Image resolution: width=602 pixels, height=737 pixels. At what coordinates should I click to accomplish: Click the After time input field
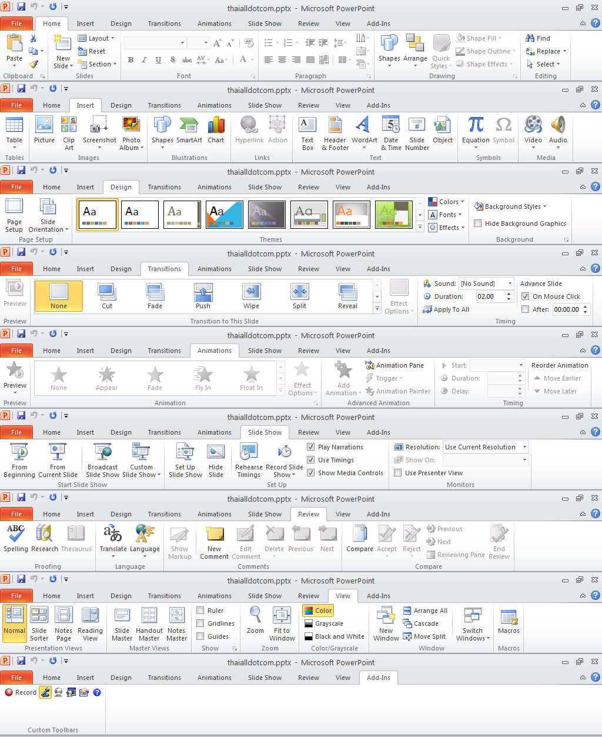(x=567, y=309)
